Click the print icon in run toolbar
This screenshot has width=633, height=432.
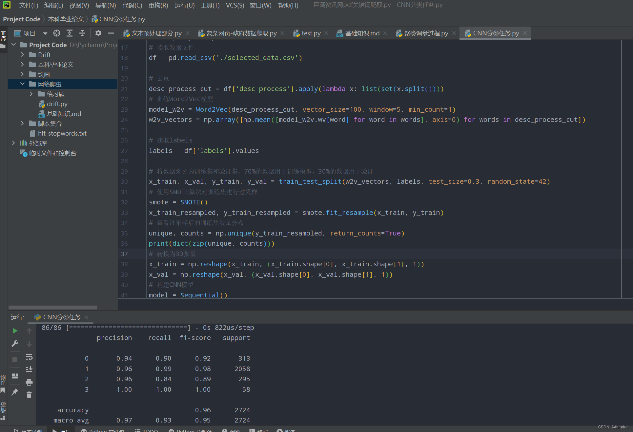pos(29,382)
